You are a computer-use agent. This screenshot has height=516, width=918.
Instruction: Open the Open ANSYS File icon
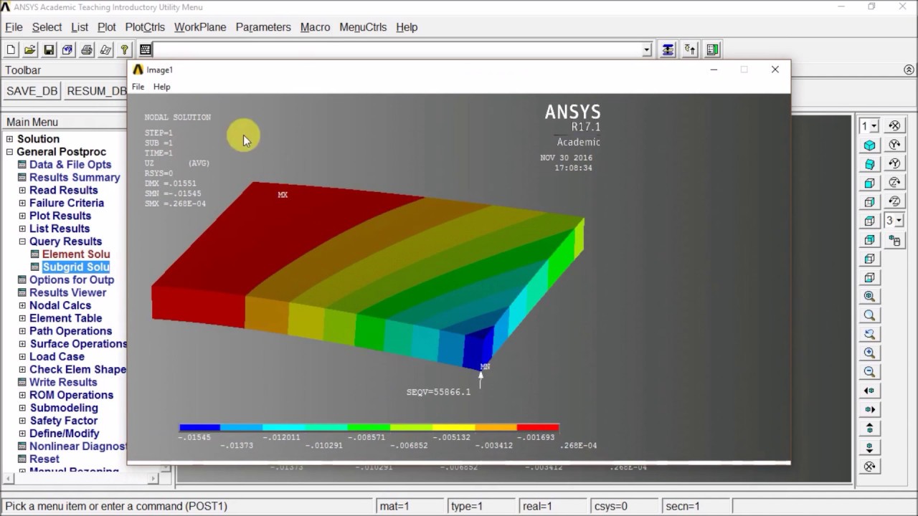(x=30, y=49)
